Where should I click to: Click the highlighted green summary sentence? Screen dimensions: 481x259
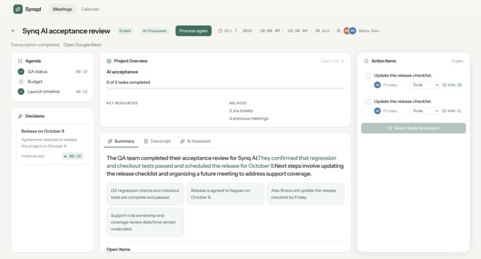click(221, 162)
